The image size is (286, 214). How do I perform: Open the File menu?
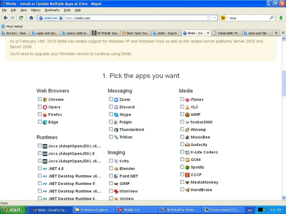[4, 10]
